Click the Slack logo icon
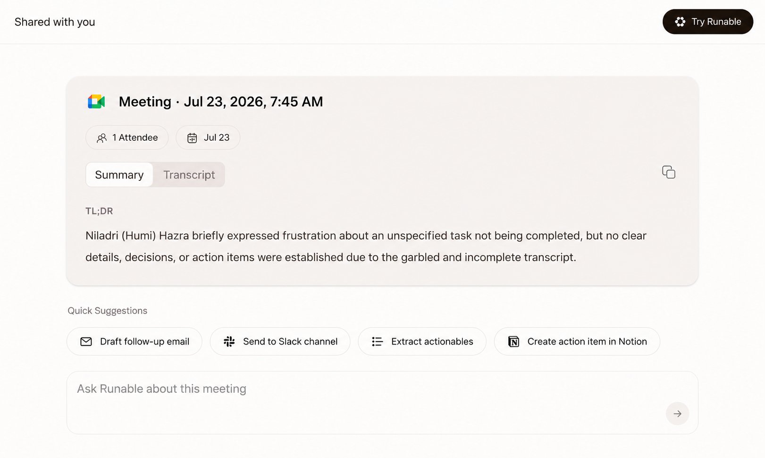 click(x=229, y=341)
